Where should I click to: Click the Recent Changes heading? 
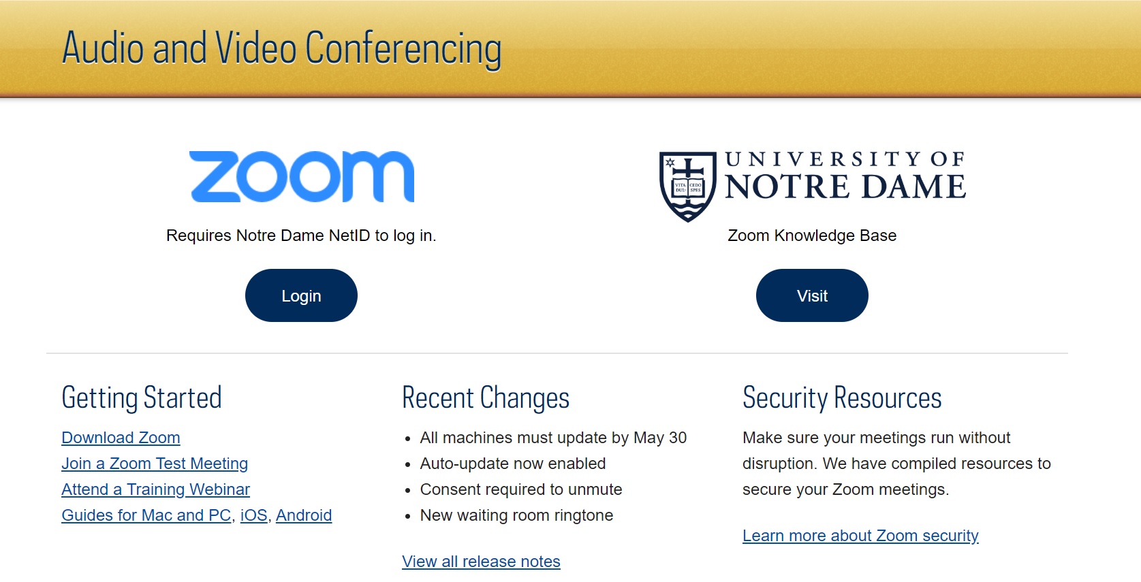[x=485, y=397]
